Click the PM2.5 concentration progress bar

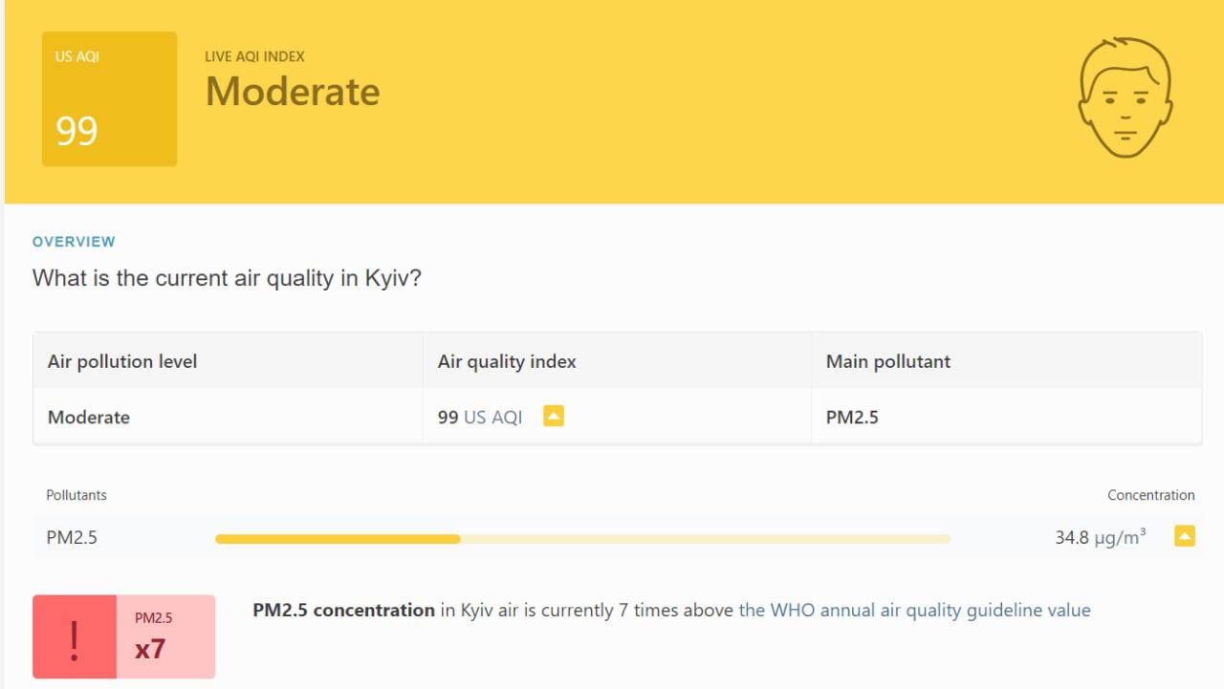click(582, 539)
